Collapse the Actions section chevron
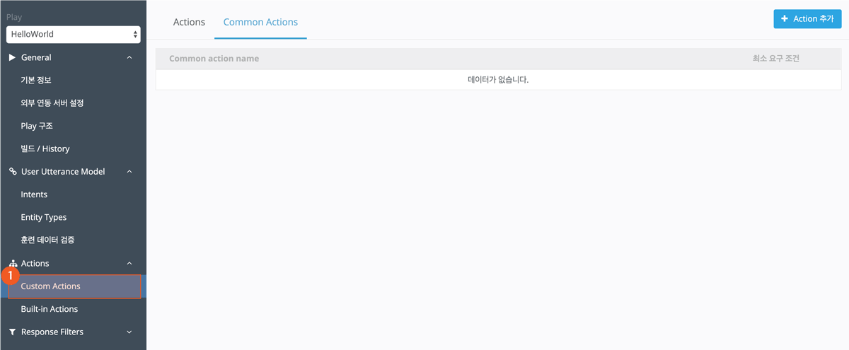This screenshot has height=350, width=849. point(129,264)
